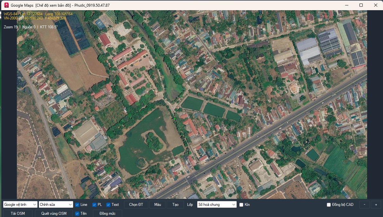This screenshot has width=383, height=217.
Task: Click the Tạo button
Action: pyautogui.click(x=175, y=205)
